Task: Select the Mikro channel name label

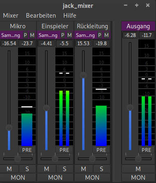Action: tap(18, 26)
